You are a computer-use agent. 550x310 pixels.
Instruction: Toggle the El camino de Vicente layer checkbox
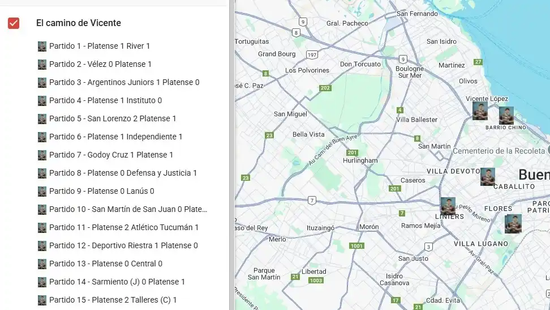pos(14,23)
